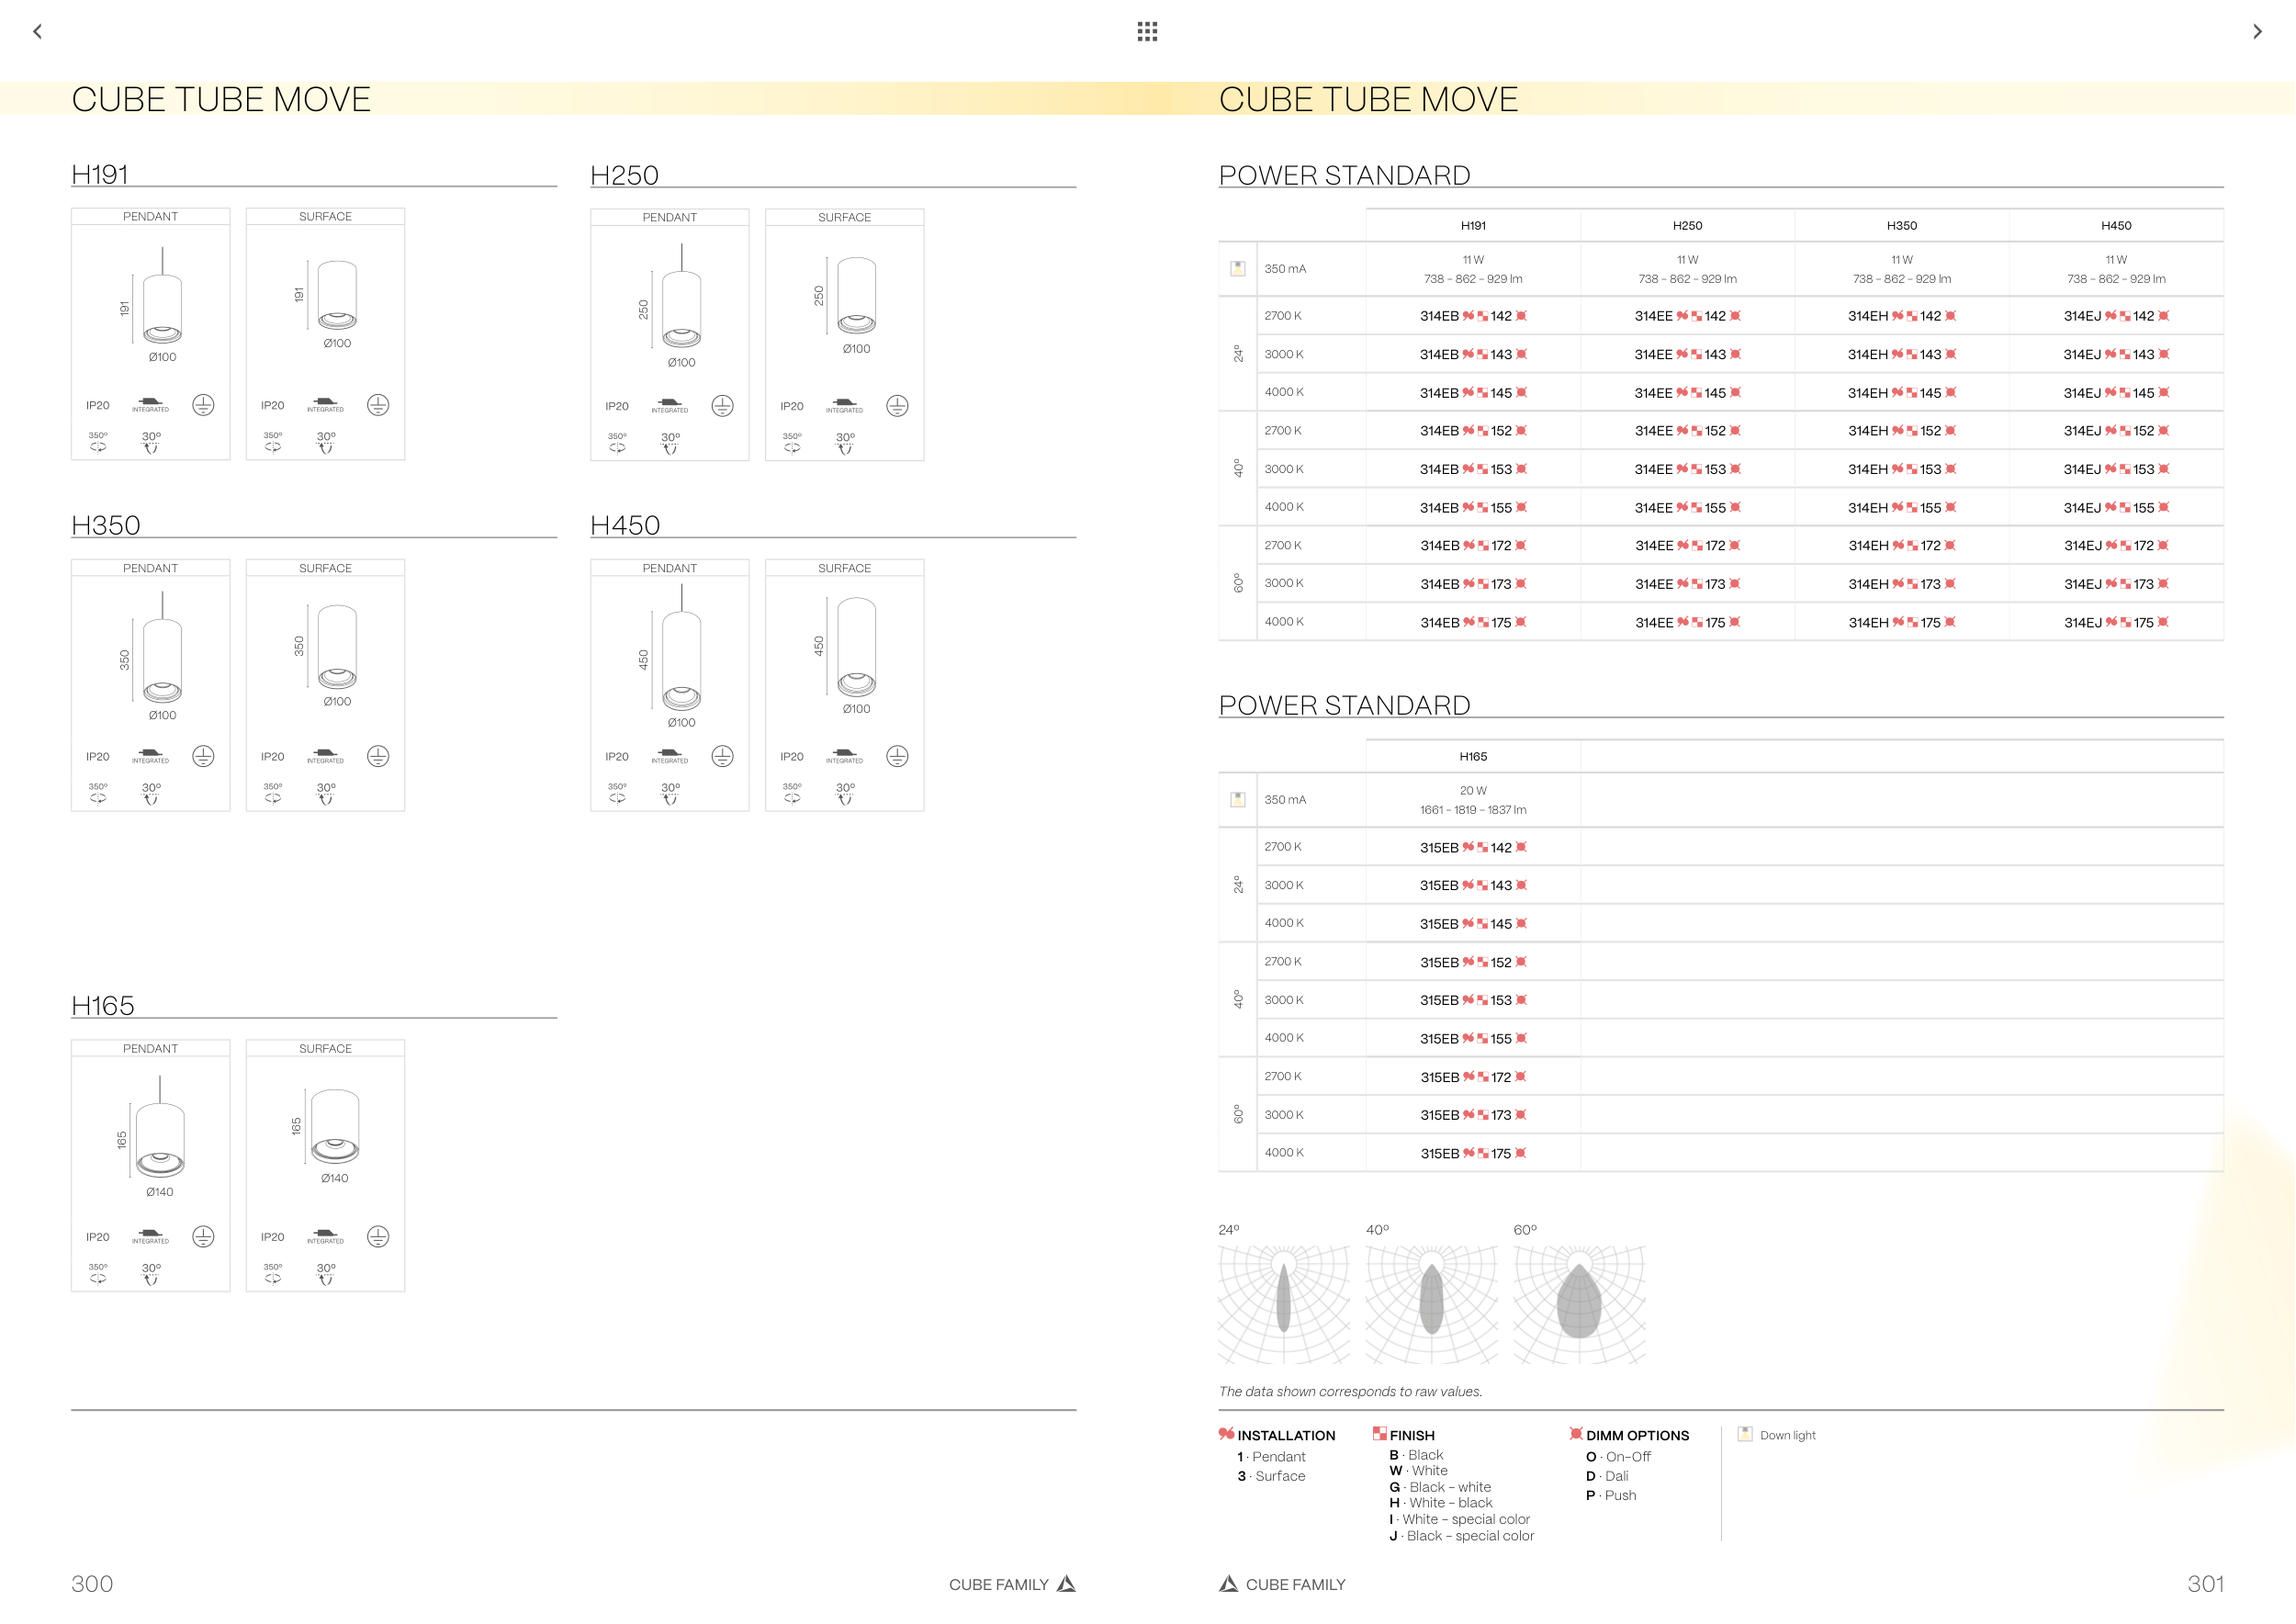The image size is (2296, 1624).
Task: Click the Down light legend icon
Action: click(x=1745, y=1434)
